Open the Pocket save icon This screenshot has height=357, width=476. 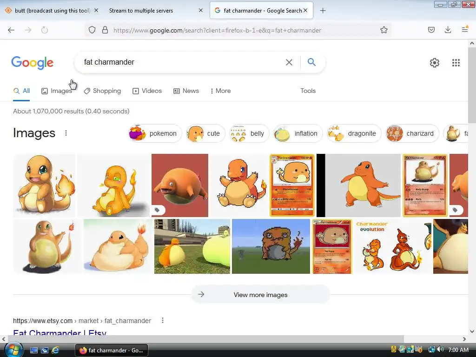point(431,30)
